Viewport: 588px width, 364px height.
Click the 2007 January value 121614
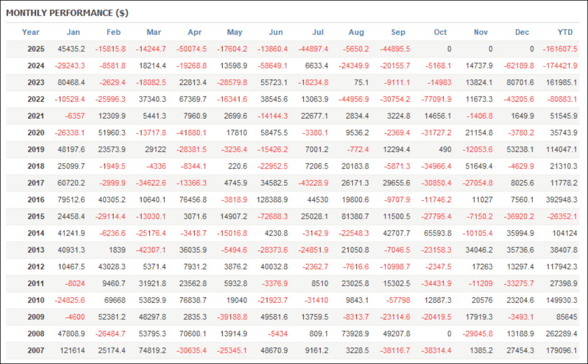73,351
